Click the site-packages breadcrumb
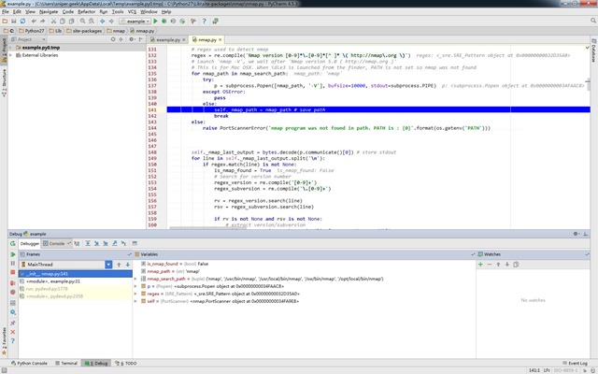The image size is (598, 374). 84,31
